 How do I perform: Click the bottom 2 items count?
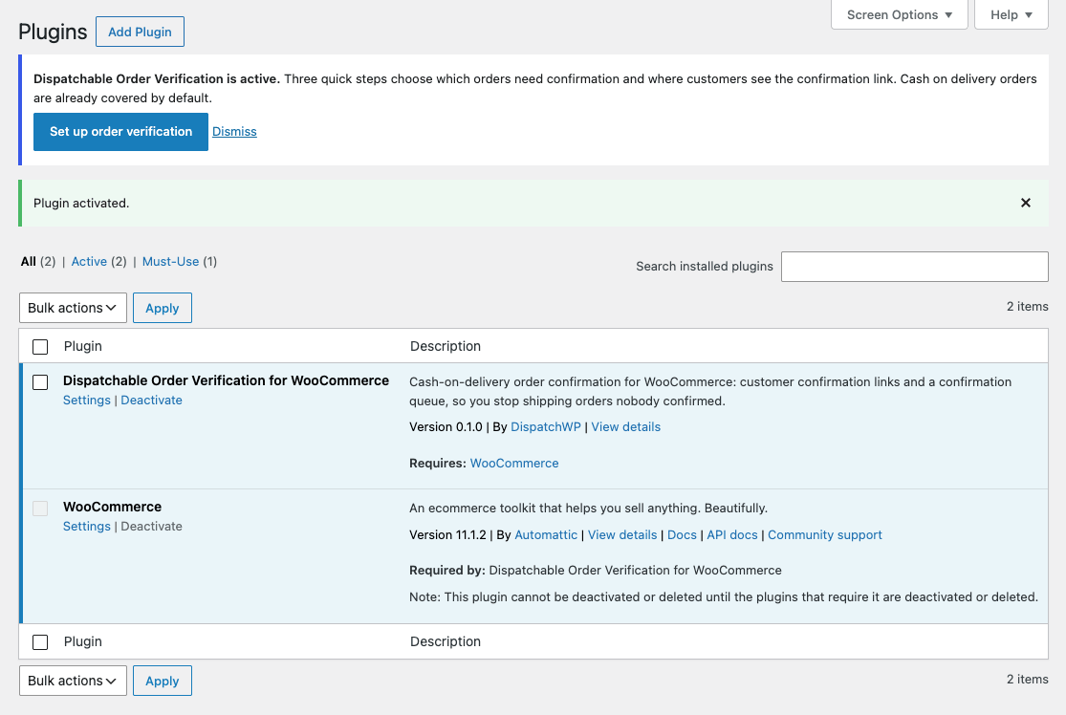point(1027,679)
